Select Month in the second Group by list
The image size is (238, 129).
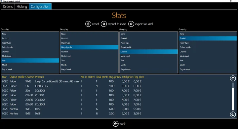tap(89, 65)
